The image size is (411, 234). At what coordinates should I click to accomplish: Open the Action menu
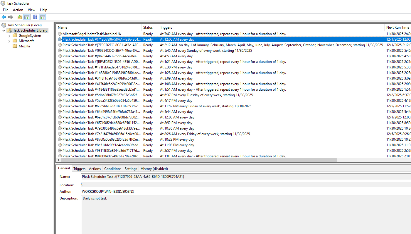click(x=18, y=10)
